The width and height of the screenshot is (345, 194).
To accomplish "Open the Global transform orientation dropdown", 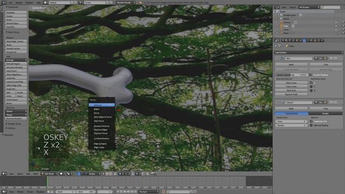I will point(95,174).
